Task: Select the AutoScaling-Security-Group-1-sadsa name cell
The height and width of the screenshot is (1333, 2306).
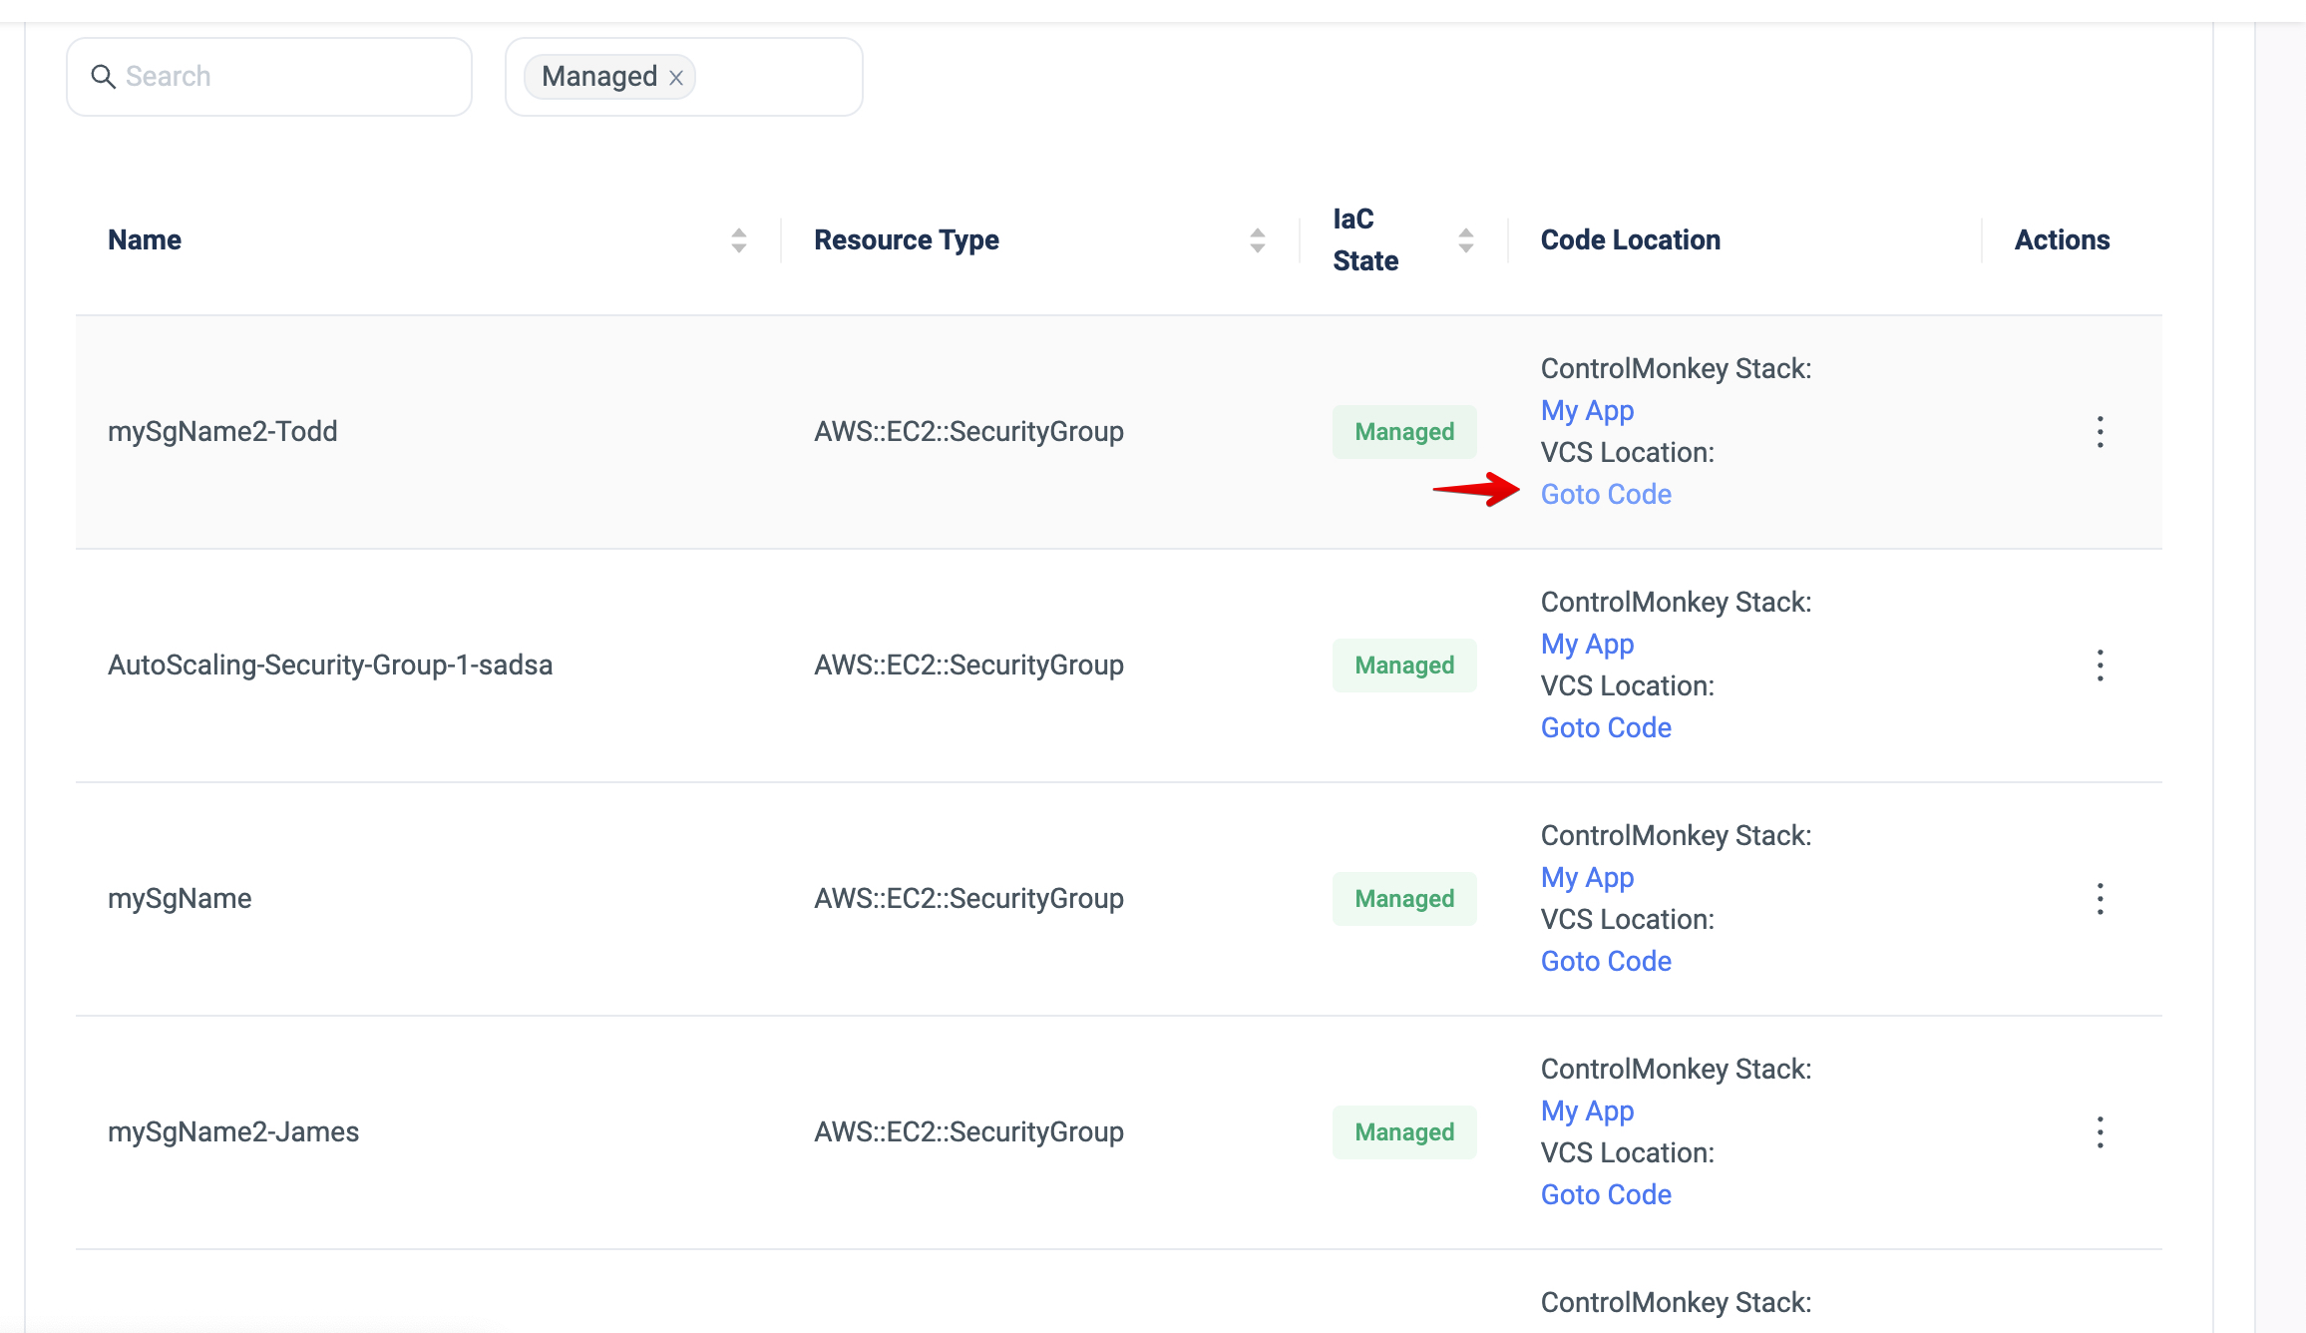Action: click(x=330, y=666)
